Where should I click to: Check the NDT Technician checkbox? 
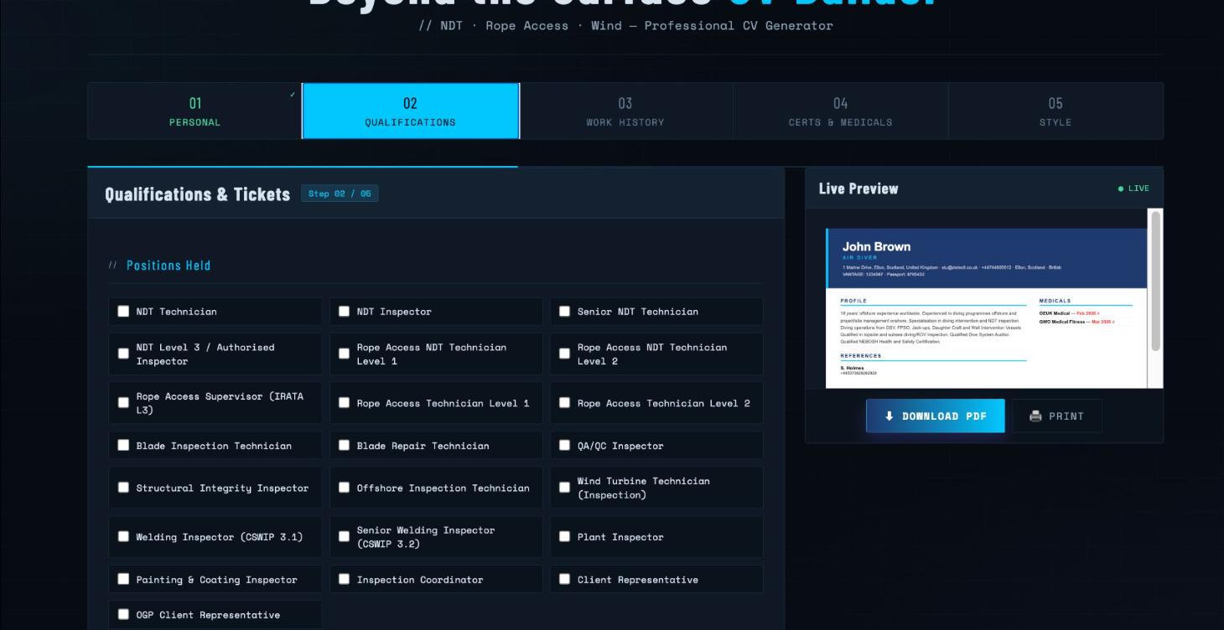click(123, 312)
